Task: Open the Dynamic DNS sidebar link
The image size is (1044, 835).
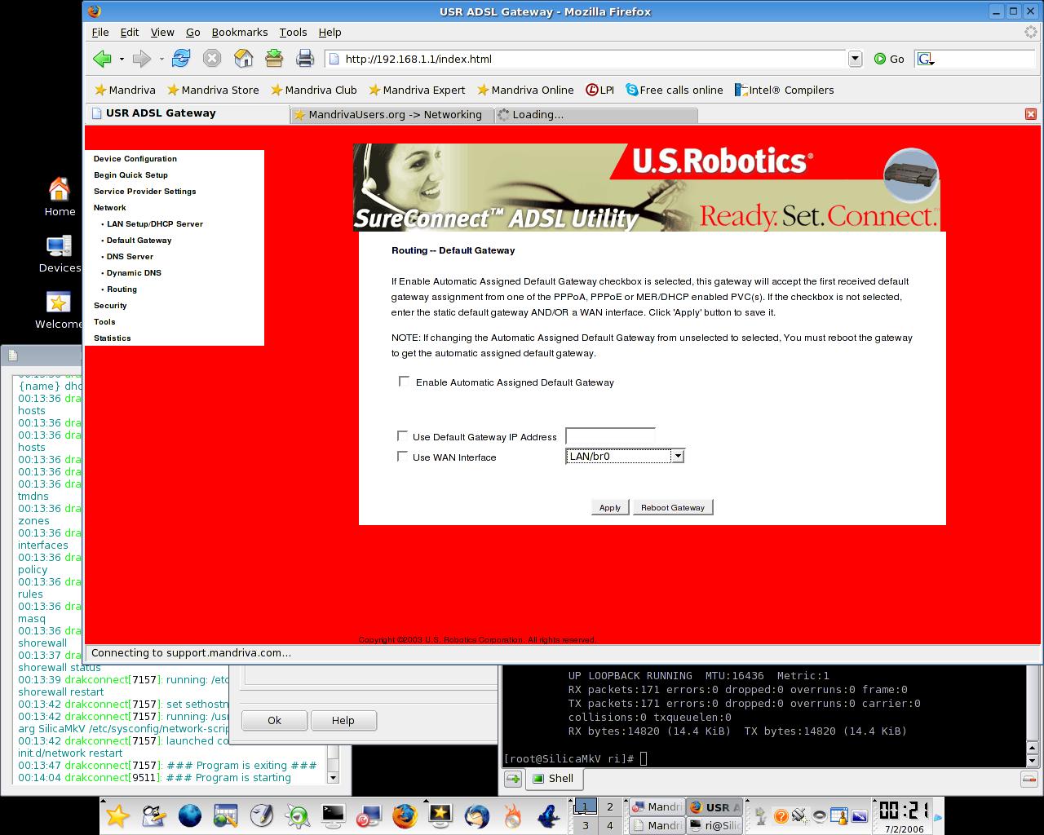Action: click(x=135, y=273)
